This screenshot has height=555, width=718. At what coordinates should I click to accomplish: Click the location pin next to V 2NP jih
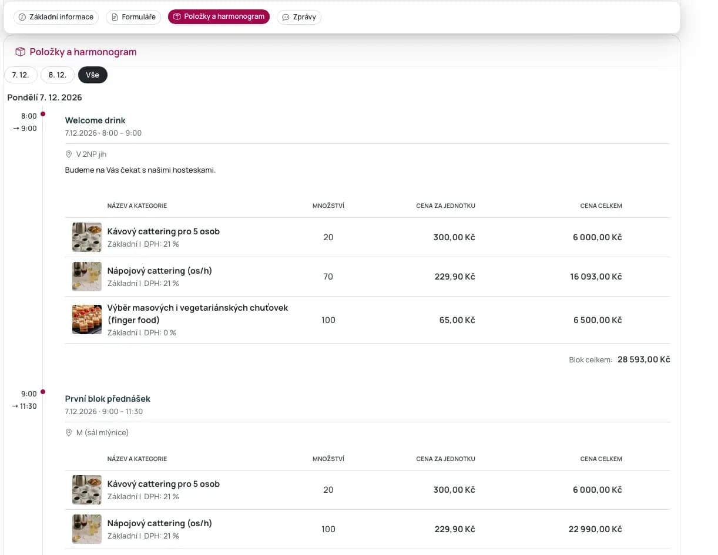(x=69, y=154)
